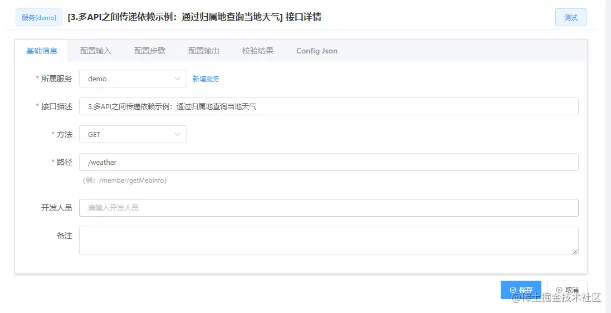
Task: Click the 路径 /weather input field
Action: (x=329, y=162)
